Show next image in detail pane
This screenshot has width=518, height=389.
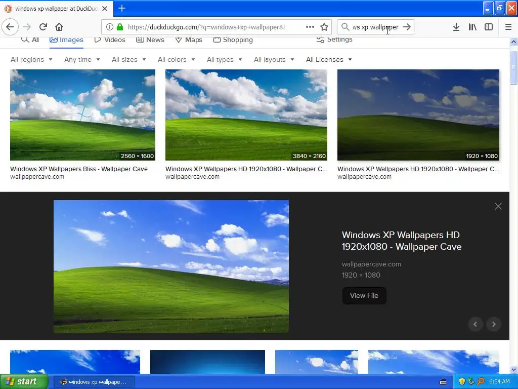click(494, 324)
